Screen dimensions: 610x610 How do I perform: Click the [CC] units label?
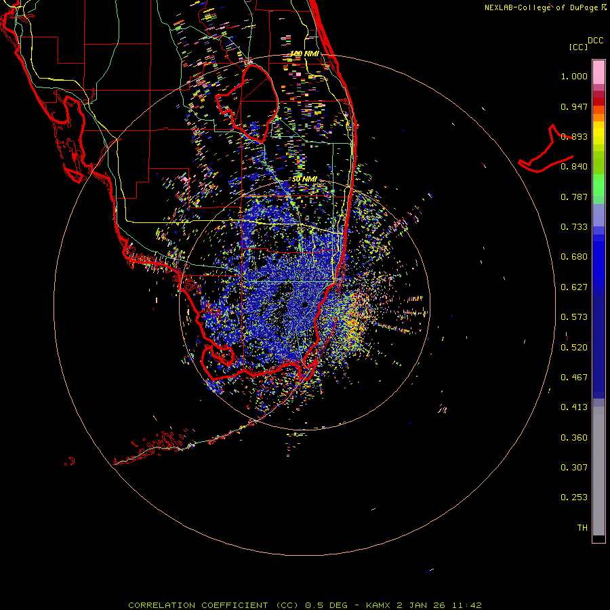(579, 47)
